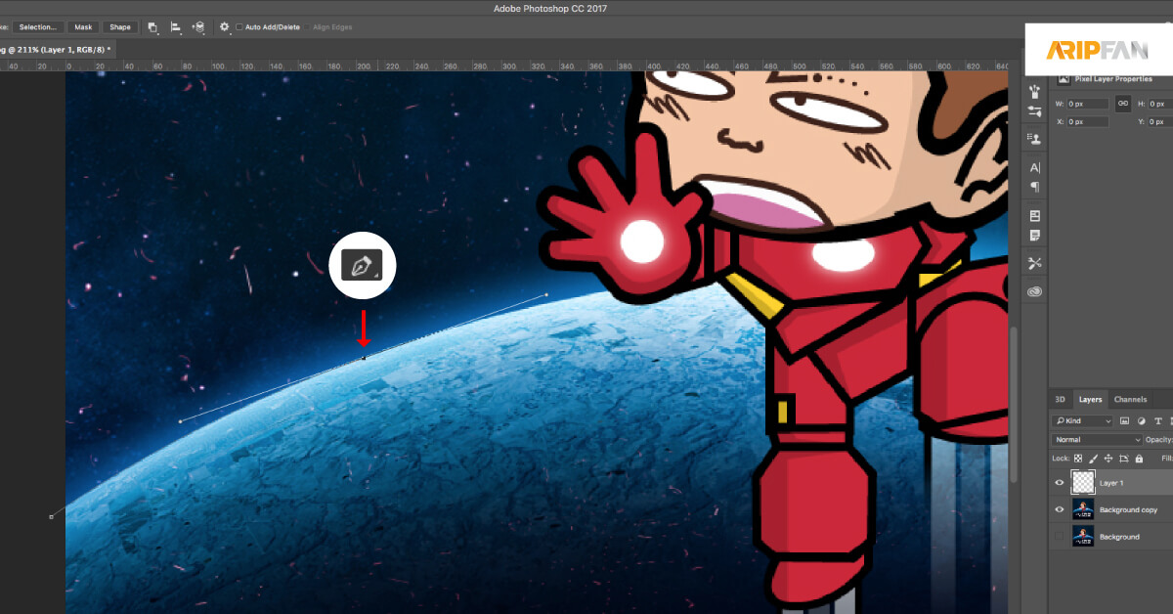Open the Paragraph panel icon

tap(1035, 187)
